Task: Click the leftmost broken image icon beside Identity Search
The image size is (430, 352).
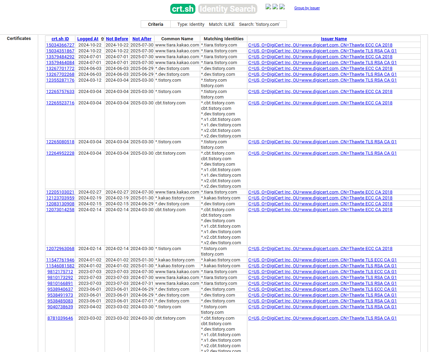Action: click(x=268, y=7)
